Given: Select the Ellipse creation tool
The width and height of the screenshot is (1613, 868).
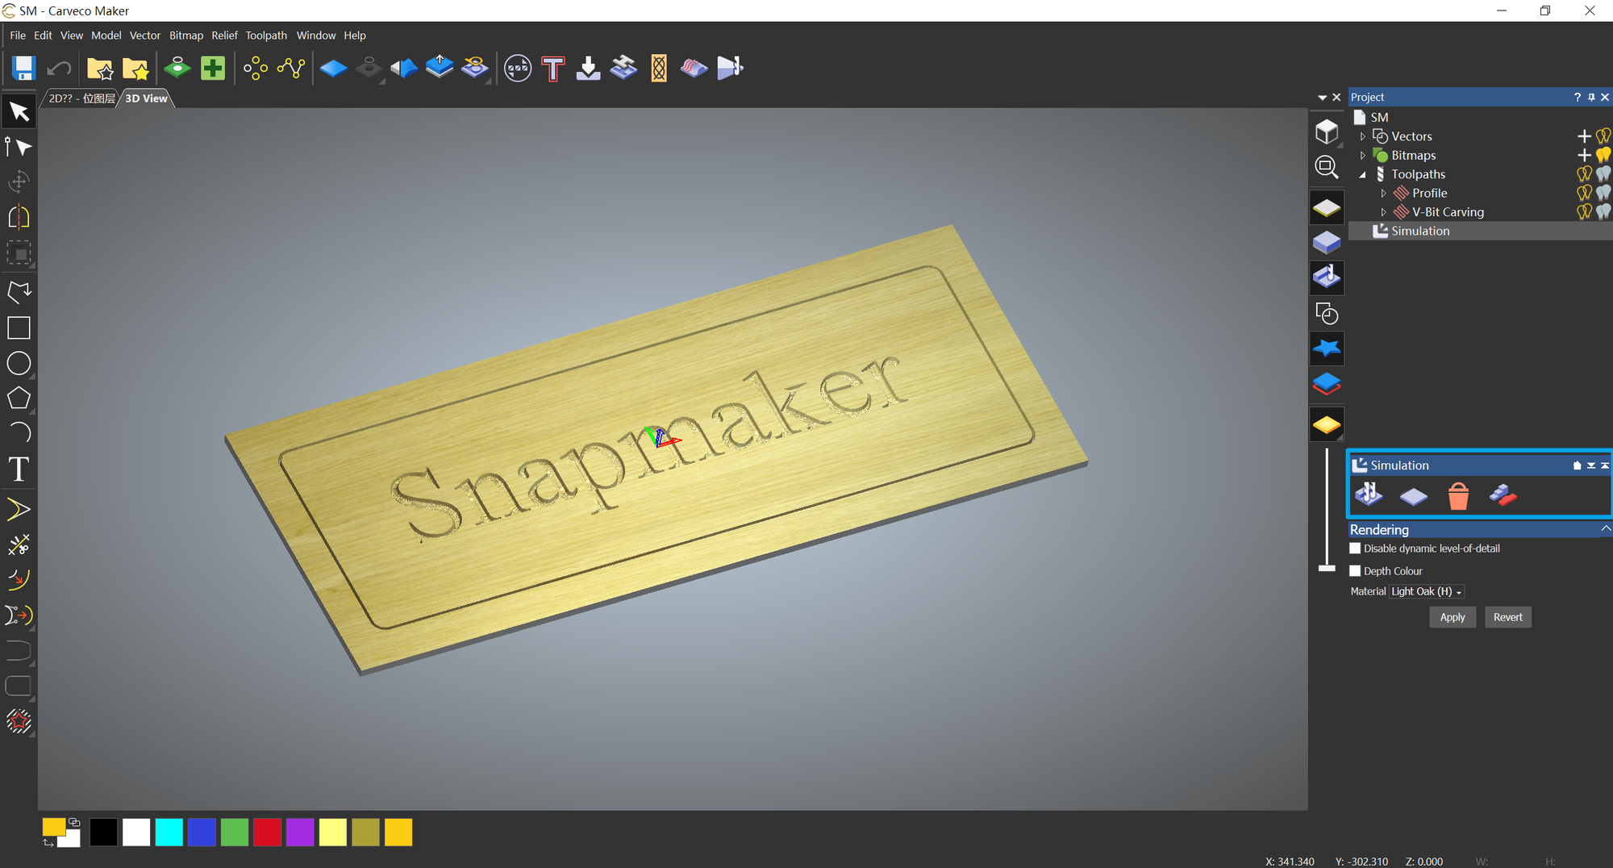Looking at the screenshot, I should (19, 363).
